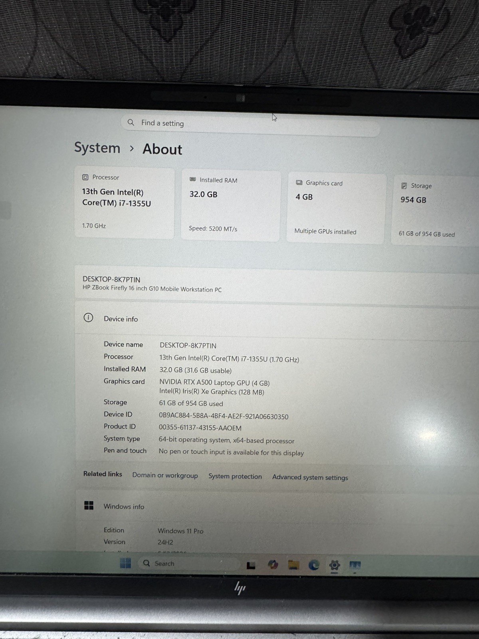Open the rightmost blue taskbar app icon

(x=355, y=566)
